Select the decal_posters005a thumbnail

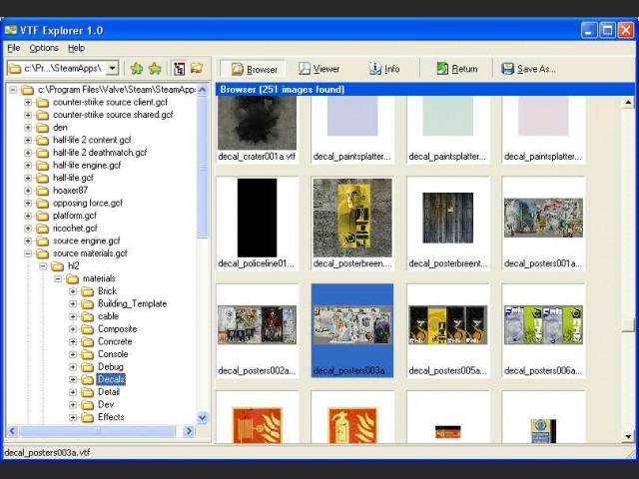[448, 330]
